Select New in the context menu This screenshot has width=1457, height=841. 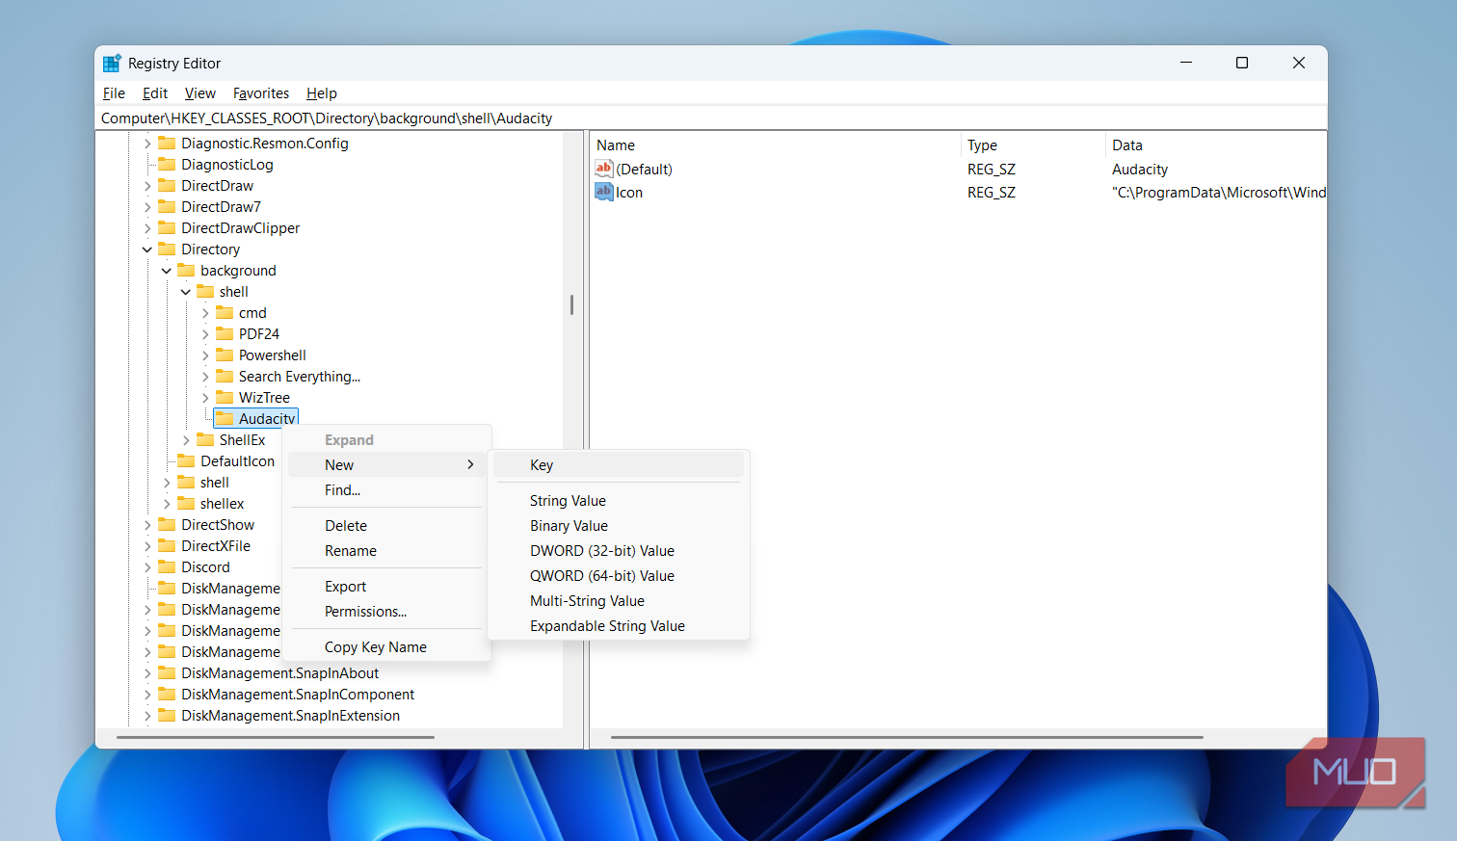pos(386,465)
